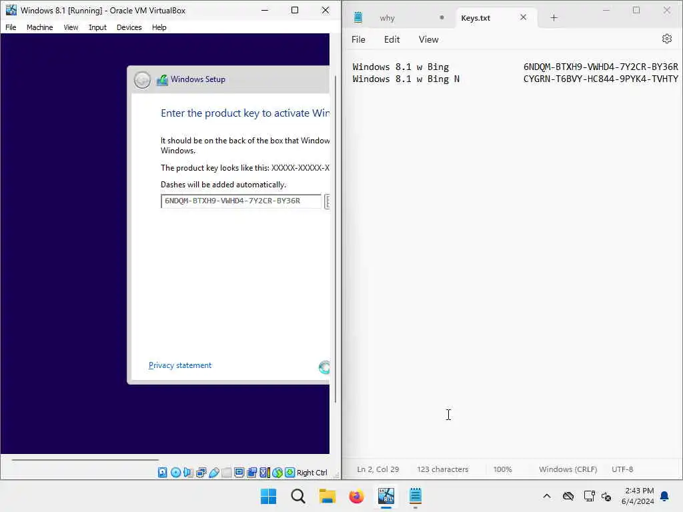The image size is (683, 512).
Task: Click Windows (CRLF) line ending indicator
Action: 568,469
